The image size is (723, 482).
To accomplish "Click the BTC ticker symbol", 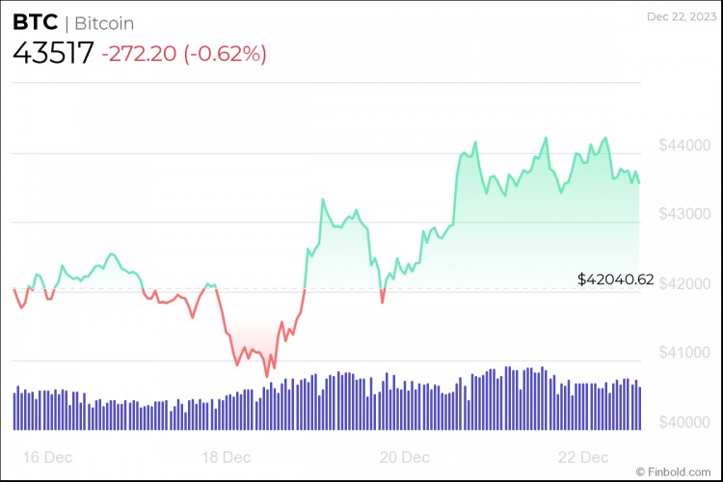I will (34, 22).
